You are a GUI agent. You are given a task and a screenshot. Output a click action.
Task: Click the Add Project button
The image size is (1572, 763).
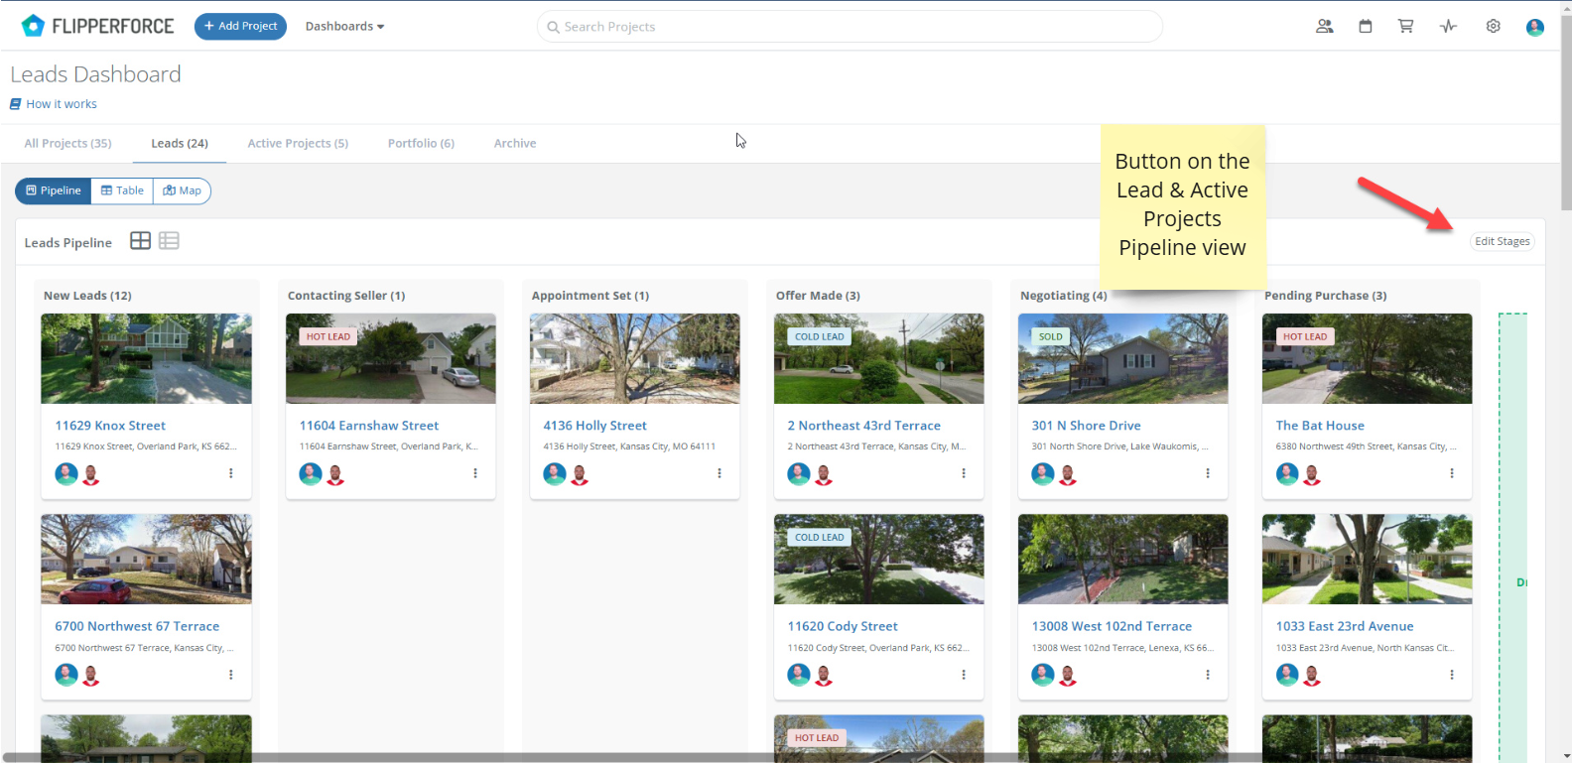point(240,27)
